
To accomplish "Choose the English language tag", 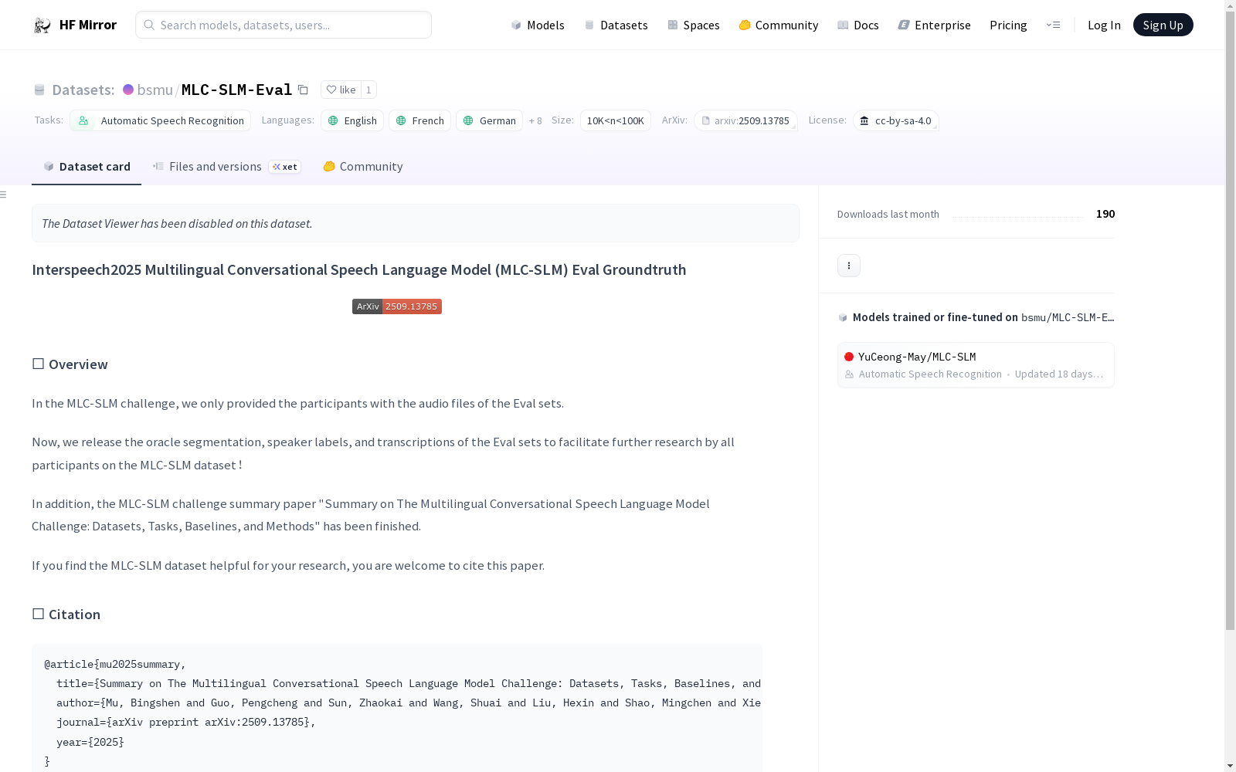I will (x=352, y=120).
